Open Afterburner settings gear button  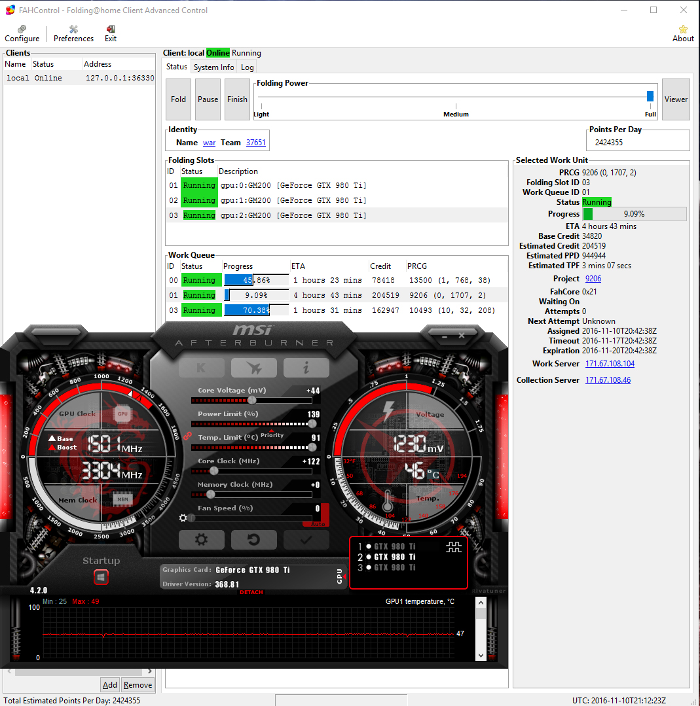point(202,540)
